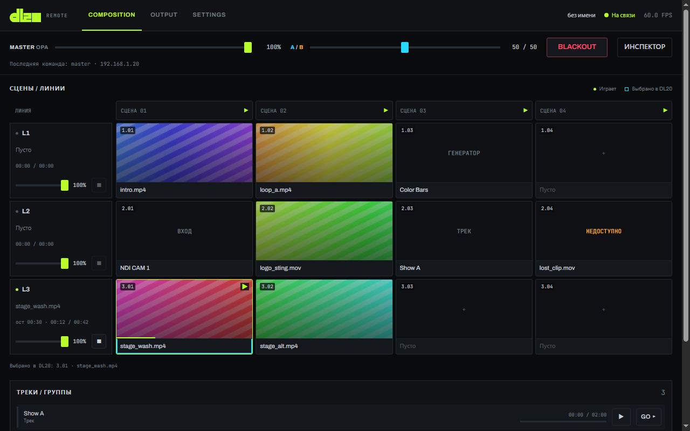Start Сцена 03 via its play triangle
Screen dimensions: 690x431
pos(526,110)
